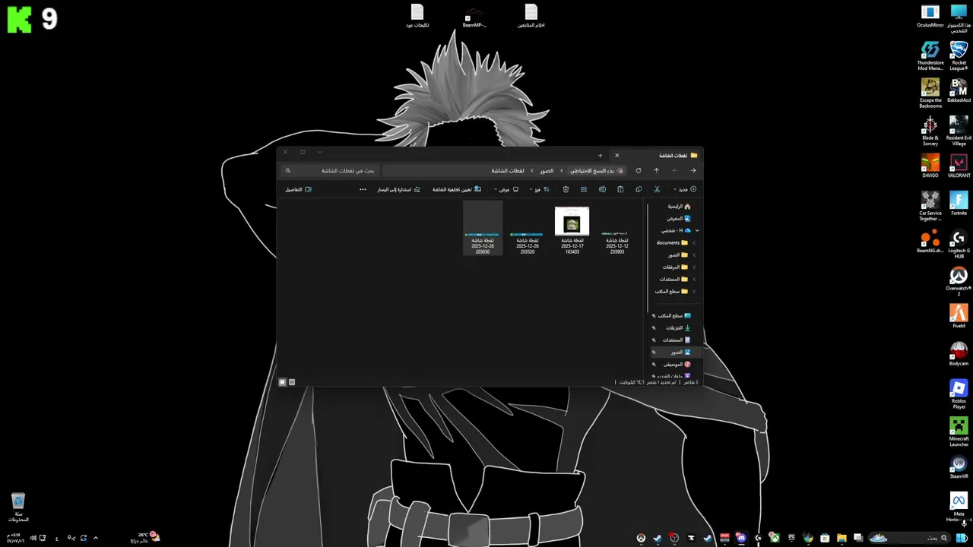Screen dimensions: 973x547
Task: Open the Resident Evil Village desktop icon
Action: [x=959, y=130]
